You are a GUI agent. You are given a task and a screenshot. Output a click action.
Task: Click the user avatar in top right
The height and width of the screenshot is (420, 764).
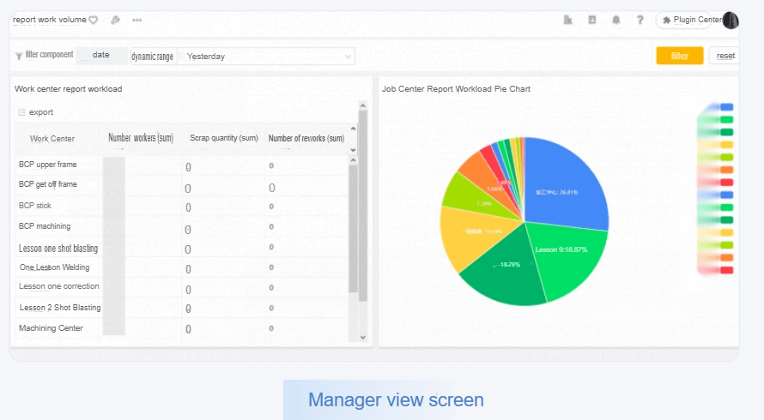pos(731,20)
